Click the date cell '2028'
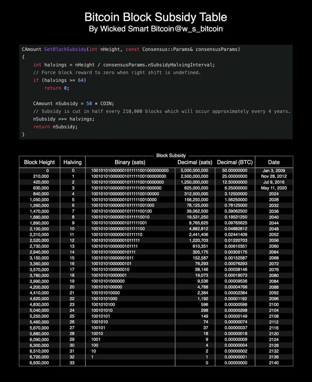The height and width of the screenshot is (382, 312). pos(274,200)
